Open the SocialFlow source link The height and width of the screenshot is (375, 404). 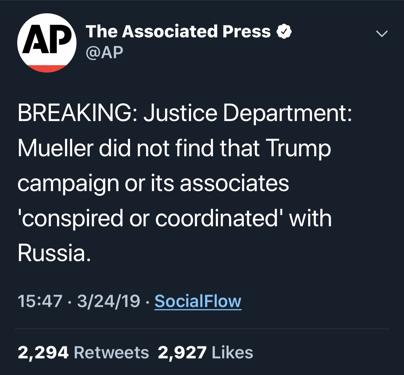click(198, 301)
